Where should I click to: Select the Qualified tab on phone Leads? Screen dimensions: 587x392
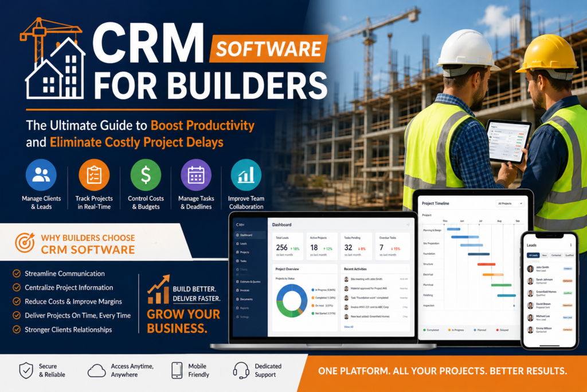pyautogui.click(x=569, y=255)
